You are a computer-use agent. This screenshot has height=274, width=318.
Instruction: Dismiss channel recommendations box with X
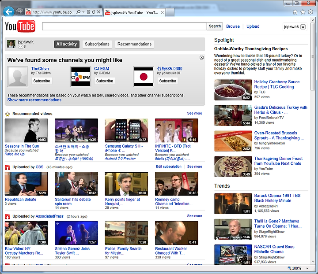[x=201, y=58]
